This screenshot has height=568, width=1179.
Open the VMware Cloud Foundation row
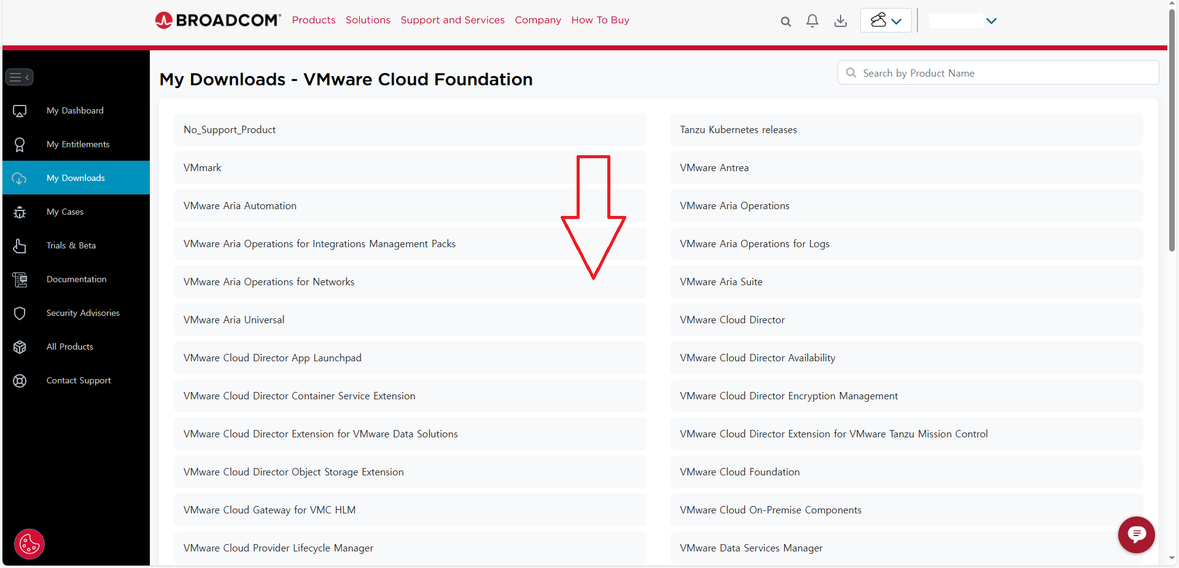(906, 472)
